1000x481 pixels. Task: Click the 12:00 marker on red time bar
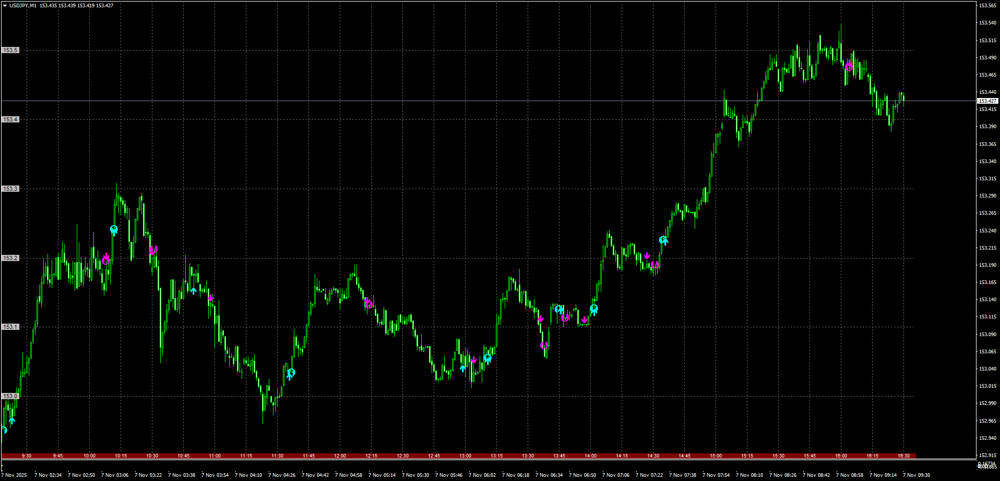(x=340, y=456)
